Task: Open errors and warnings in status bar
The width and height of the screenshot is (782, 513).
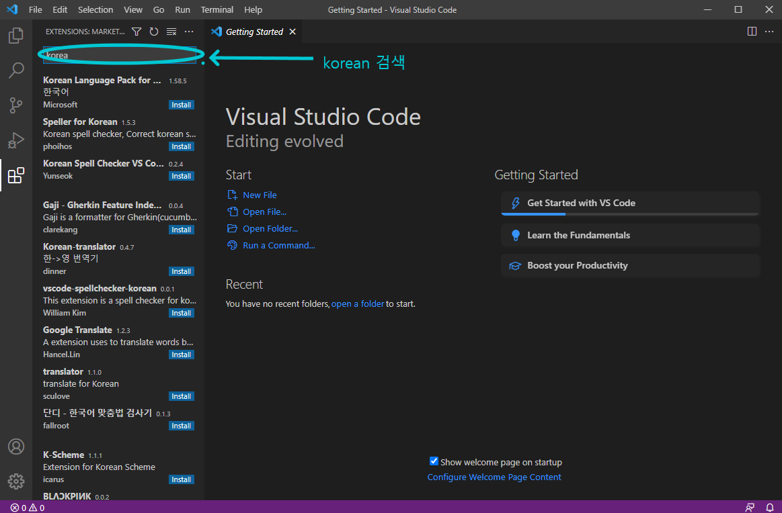Action: coord(28,508)
